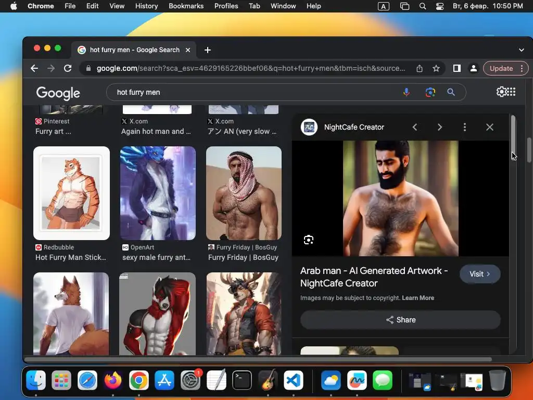Open the Google apps grid icon

(511, 92)
